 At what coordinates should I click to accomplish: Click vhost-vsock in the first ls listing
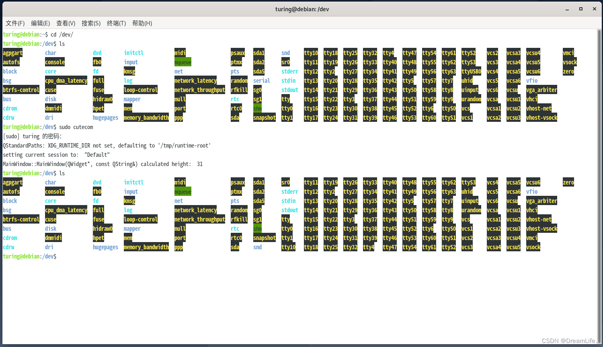pos(542,118)
